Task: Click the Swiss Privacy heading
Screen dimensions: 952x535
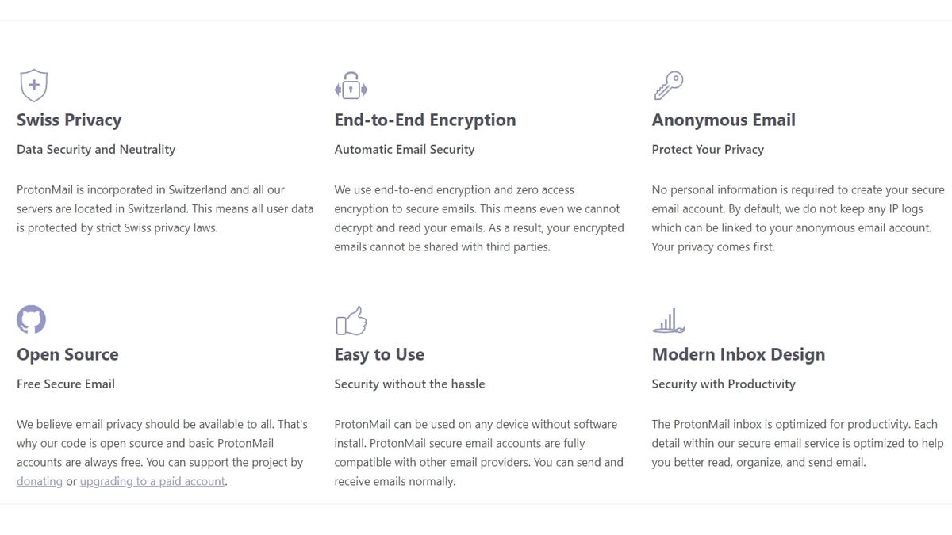Action: tap(69, 120)
